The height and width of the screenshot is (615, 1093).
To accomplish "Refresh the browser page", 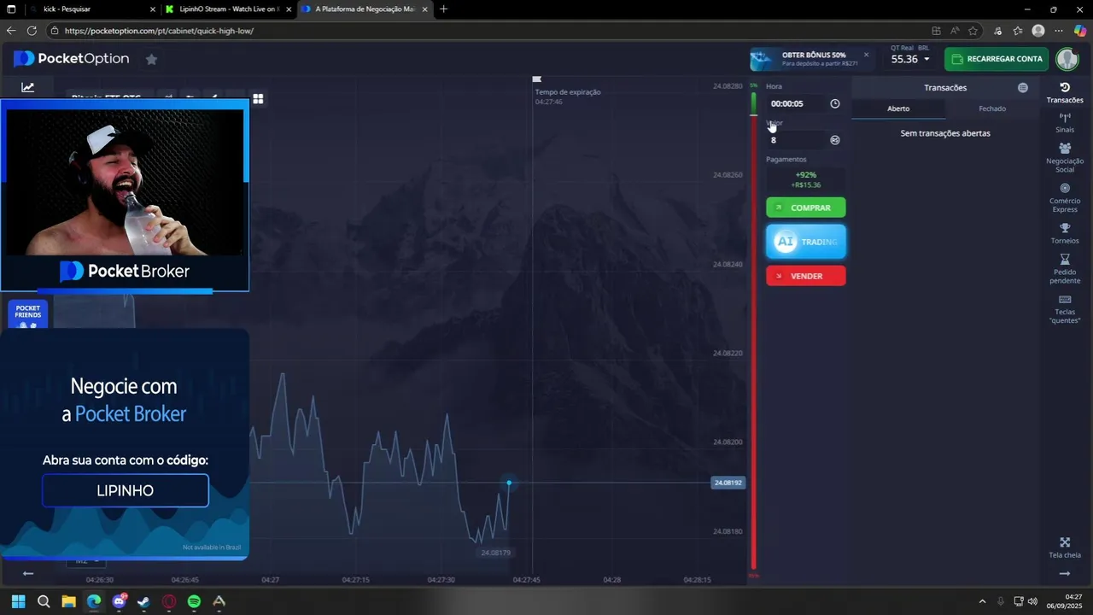I will pos(32,31).
